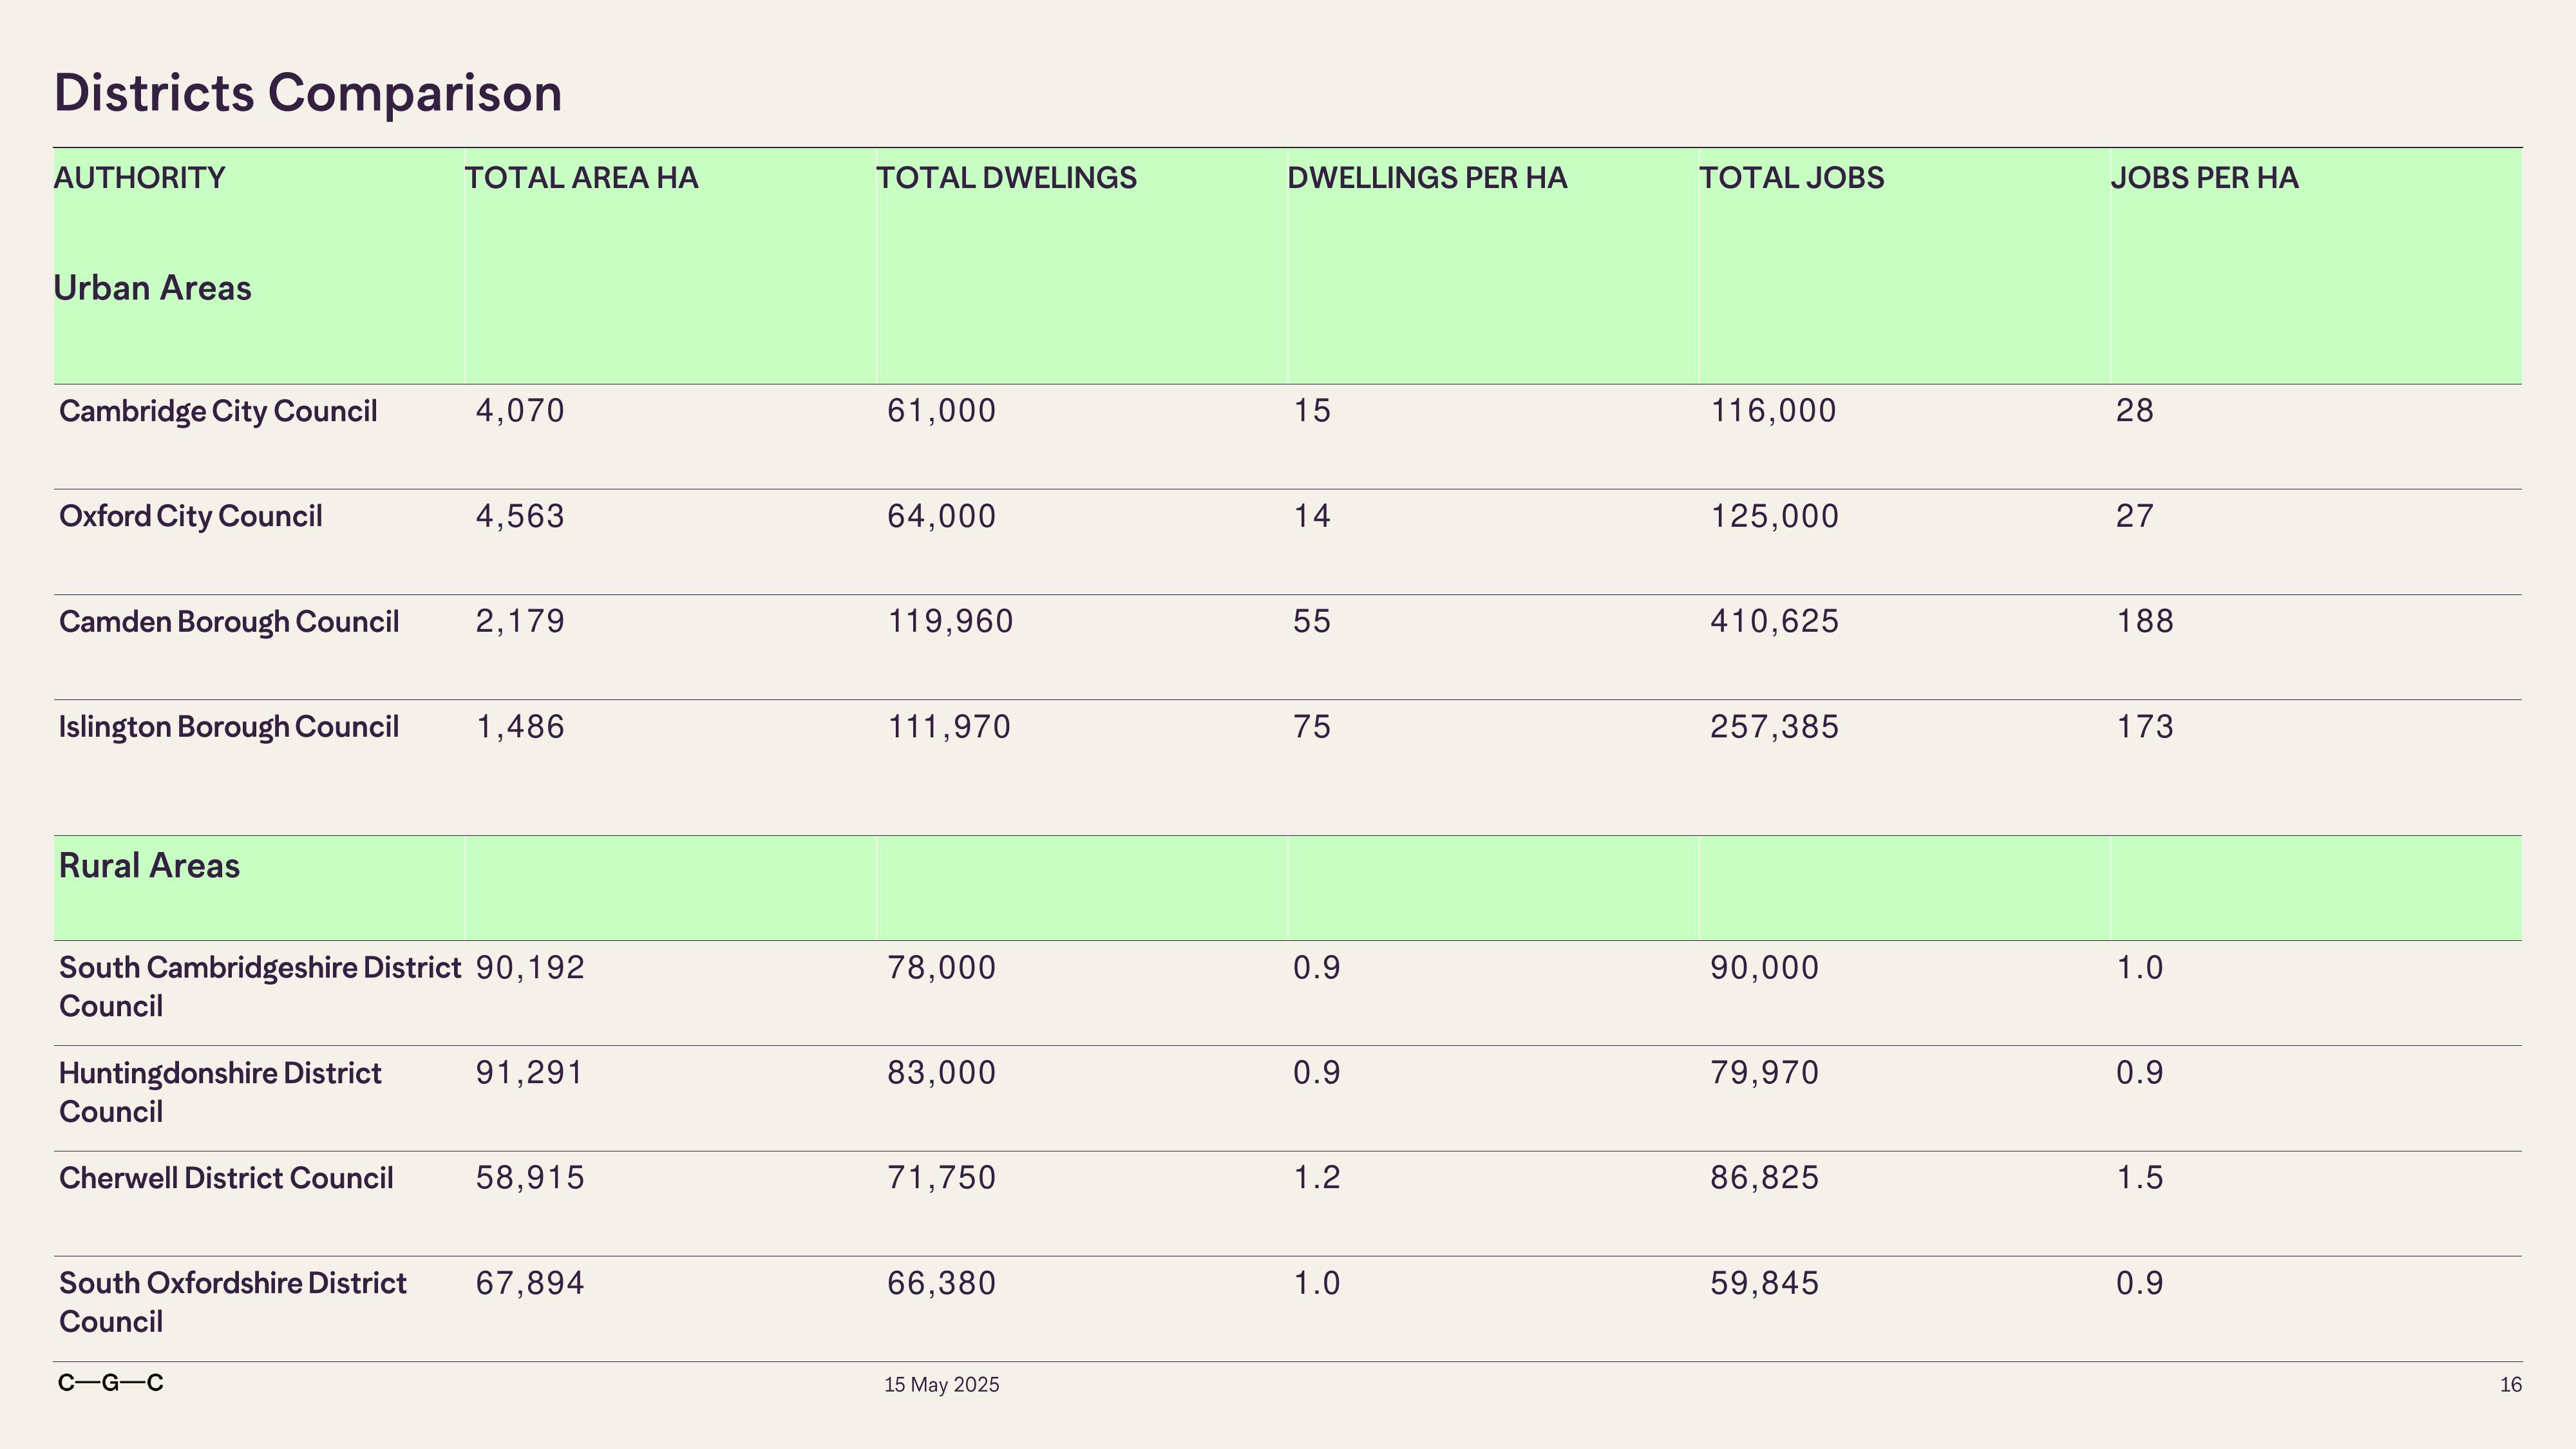Click Camden dwellings per ha value 55
2576x1449 pixels.
(x=1312, y=621)
